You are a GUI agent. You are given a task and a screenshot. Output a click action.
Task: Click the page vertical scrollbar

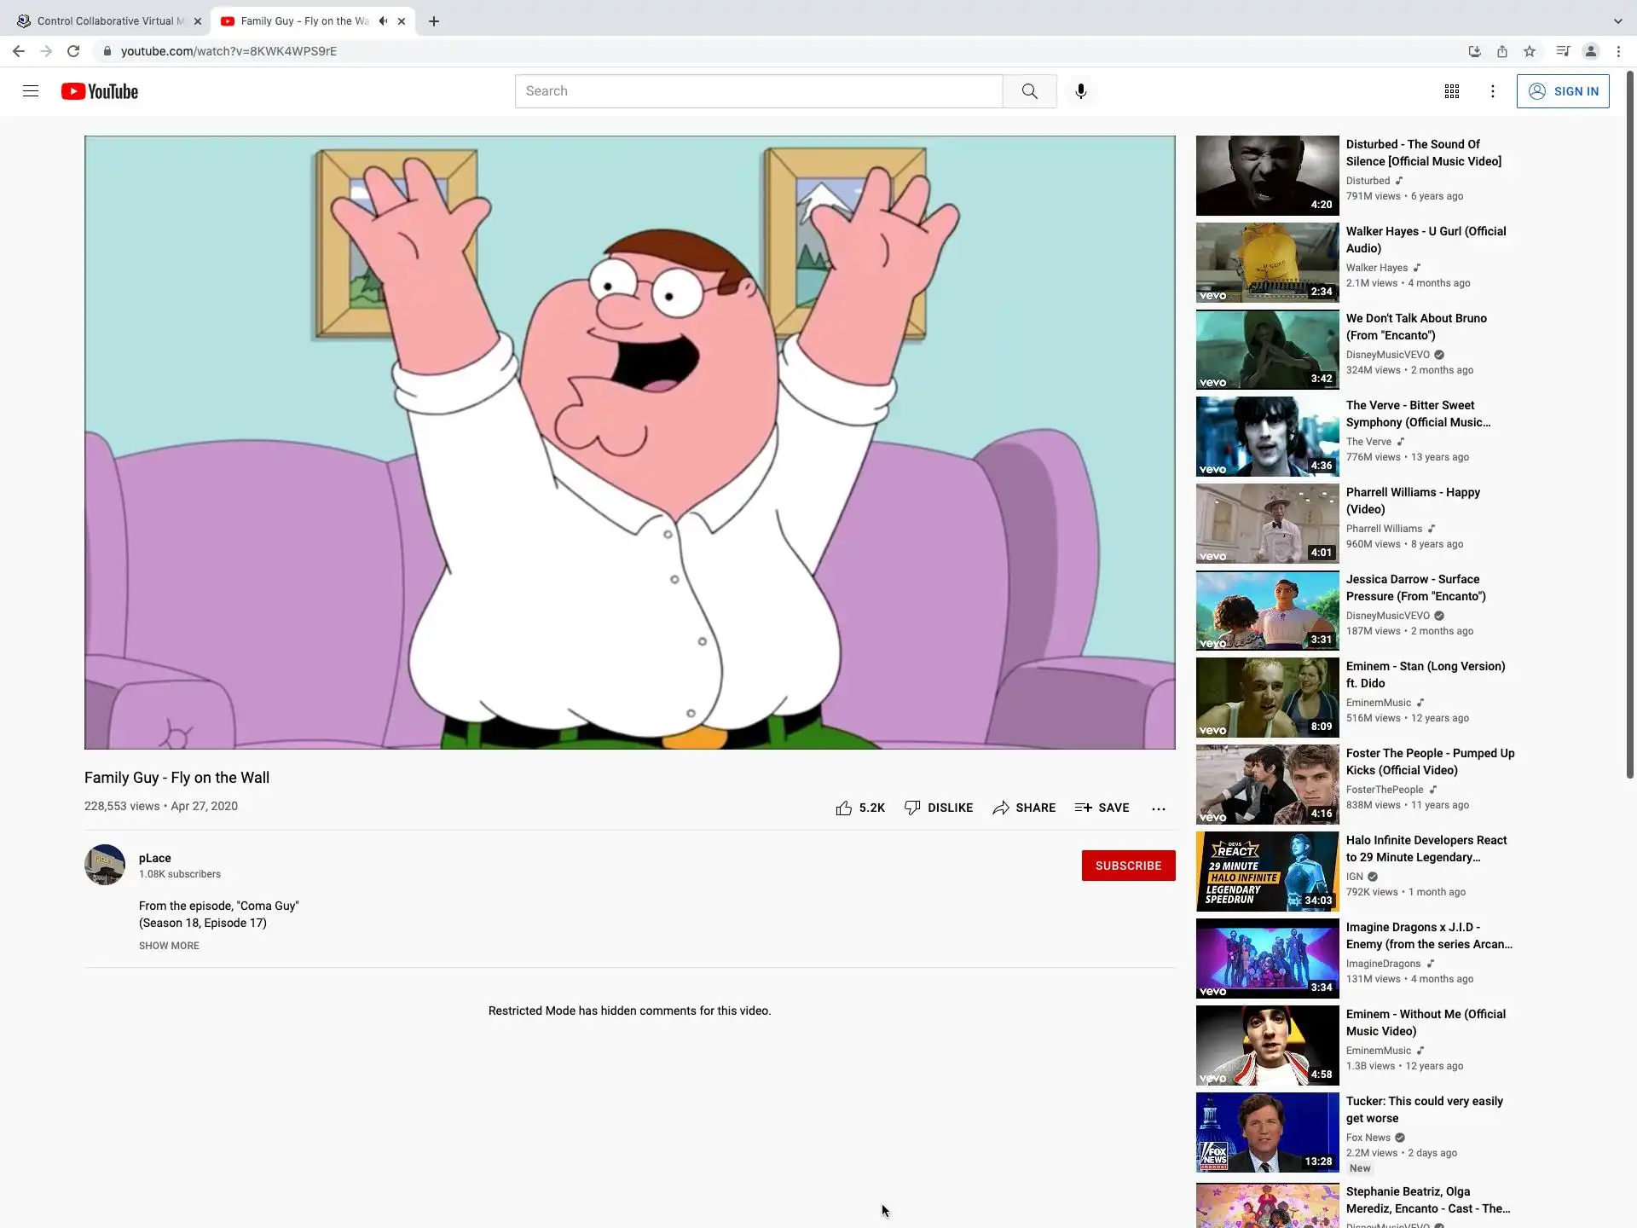(x=1629, y=426)
